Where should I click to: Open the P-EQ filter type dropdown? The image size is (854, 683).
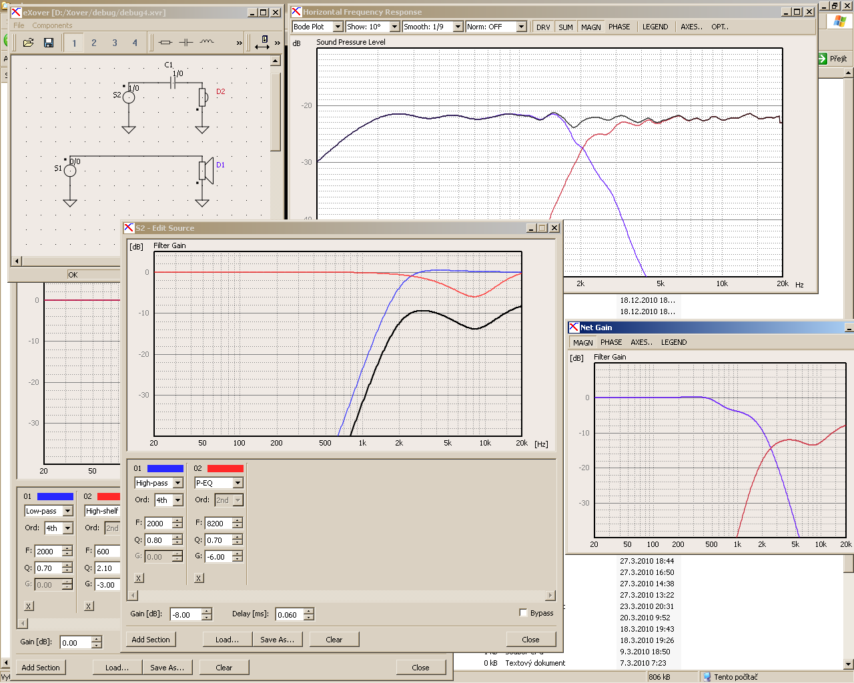[x=219, y=483]
